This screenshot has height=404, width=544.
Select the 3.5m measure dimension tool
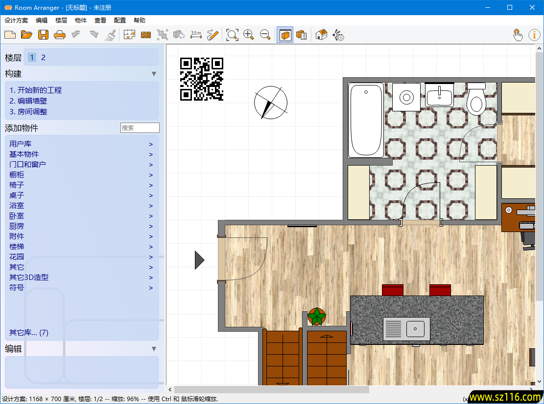[196, 35]
